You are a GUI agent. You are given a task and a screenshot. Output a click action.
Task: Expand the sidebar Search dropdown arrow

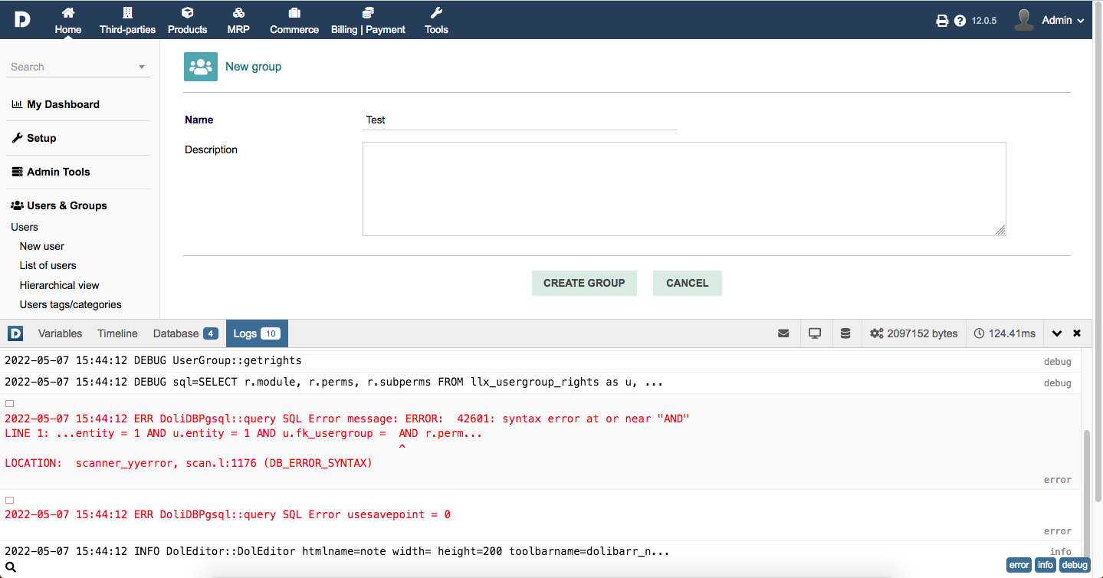[x=142, y=67]
